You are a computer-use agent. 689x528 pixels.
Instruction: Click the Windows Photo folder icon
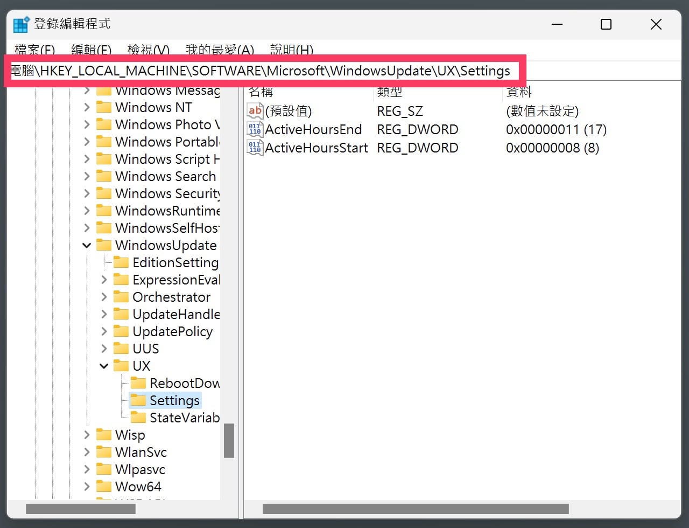click(103, 124)
